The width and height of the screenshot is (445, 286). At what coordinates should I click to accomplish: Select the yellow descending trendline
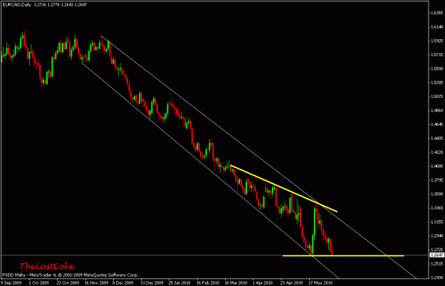click(x=284, y=188)
